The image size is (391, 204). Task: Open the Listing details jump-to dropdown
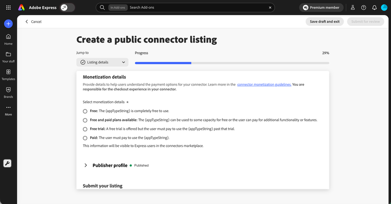click(x=103, y=62)
